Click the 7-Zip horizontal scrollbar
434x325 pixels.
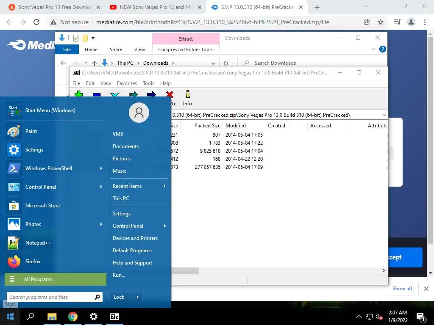coord(185,270)
